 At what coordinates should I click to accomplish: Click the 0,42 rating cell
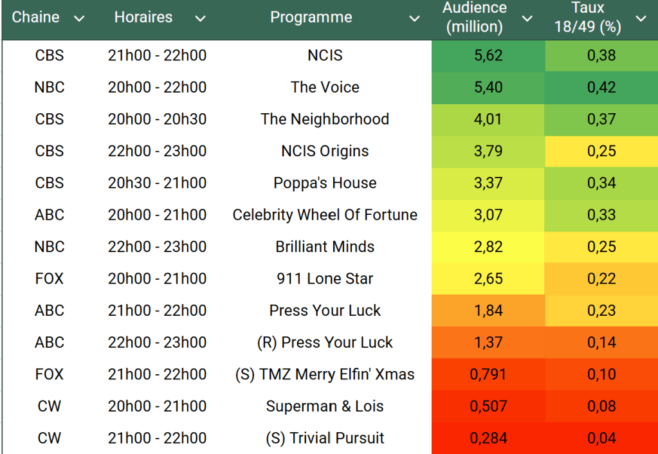coord(601,87)
